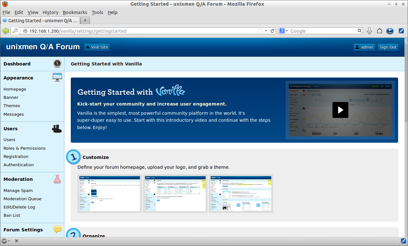408x246 pixels.
Task: Open the URL history dropdown arrow
Action: 266,31
